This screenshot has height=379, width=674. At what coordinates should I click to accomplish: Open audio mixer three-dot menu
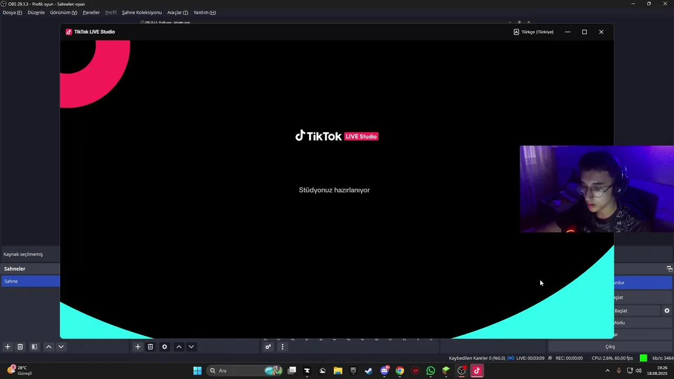point(282,347)
